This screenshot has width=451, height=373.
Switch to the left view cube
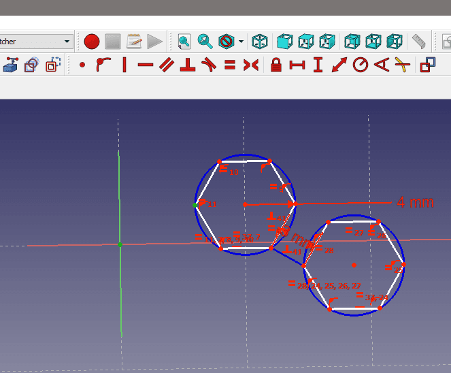click(x=395, y=42)
